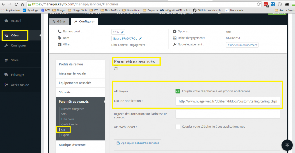Click the phone icon beside Numéro court

(x=59, y=31)
